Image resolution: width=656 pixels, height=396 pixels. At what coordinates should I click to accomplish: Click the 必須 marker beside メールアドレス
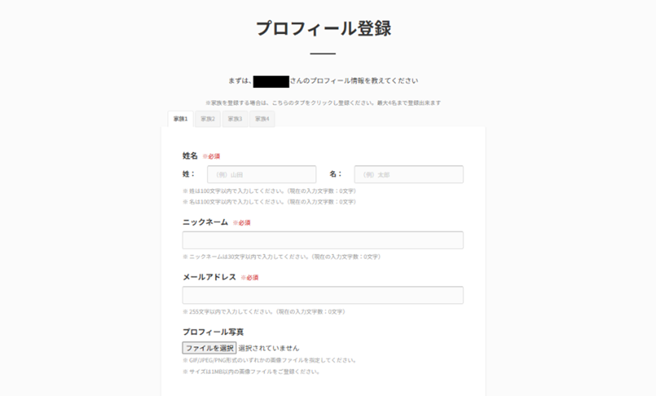(x=249, y=278)
